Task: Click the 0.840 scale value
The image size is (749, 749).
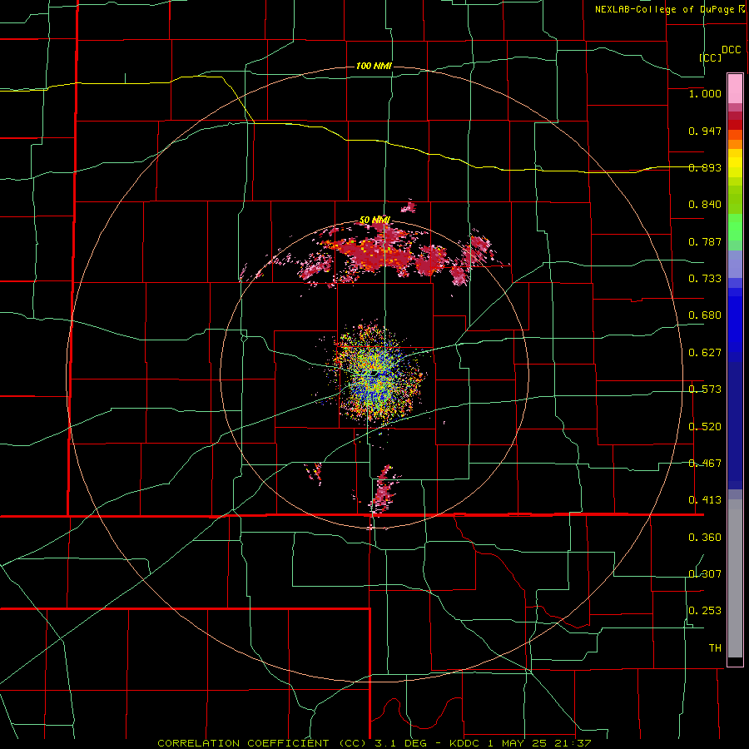Action: pyautogui.click(x=705, y=205)
